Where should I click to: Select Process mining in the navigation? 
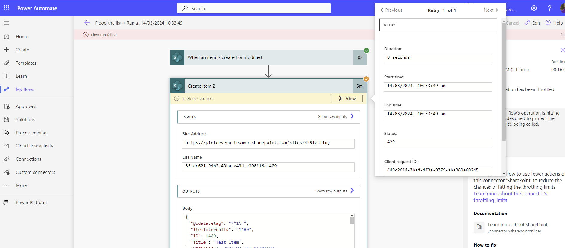pyautogui.click(x=31, y=133)
